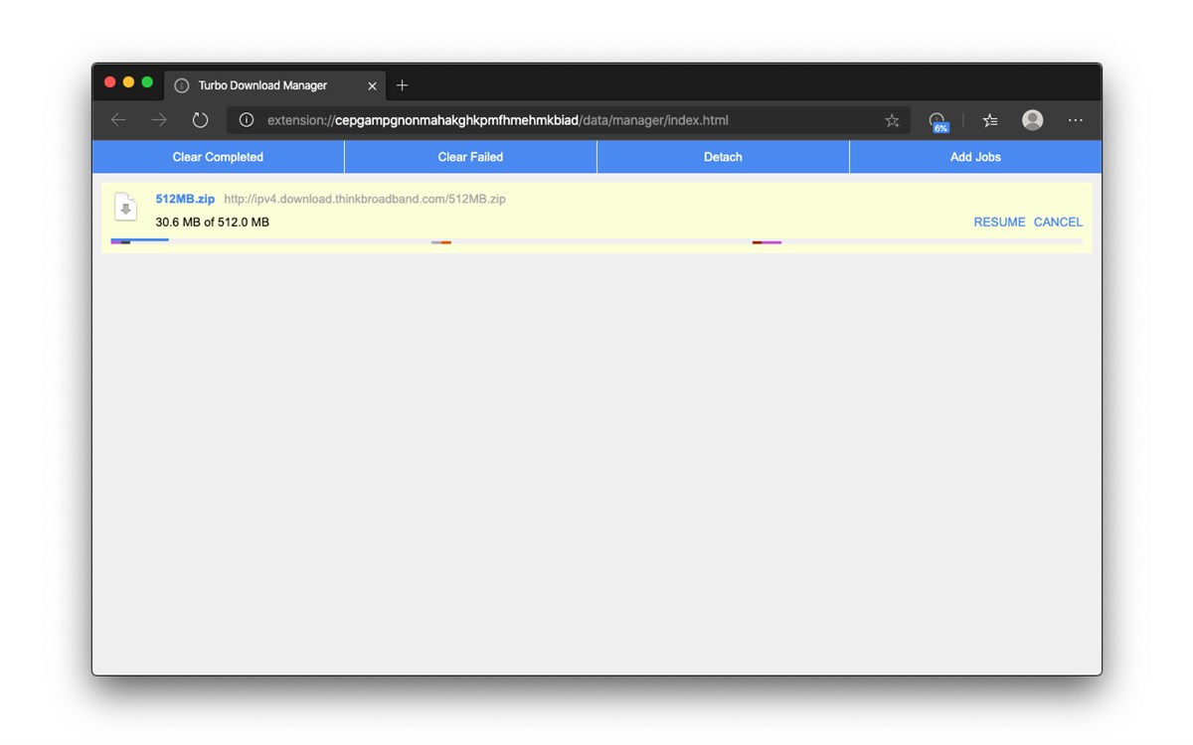This screenshot has width=1193, height=745.
Task: Open a new tab with plus icon
Action: point(402,85)
